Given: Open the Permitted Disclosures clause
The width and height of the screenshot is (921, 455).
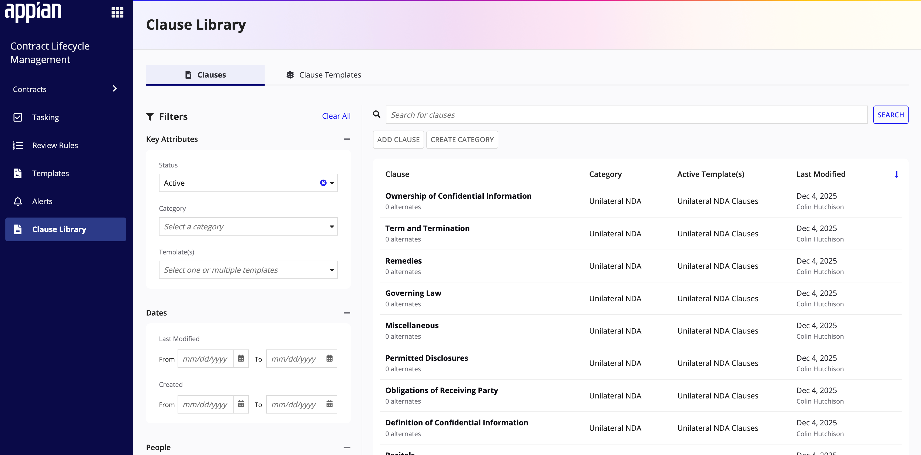Looking at the screenshot, I should tap(426, 358).
